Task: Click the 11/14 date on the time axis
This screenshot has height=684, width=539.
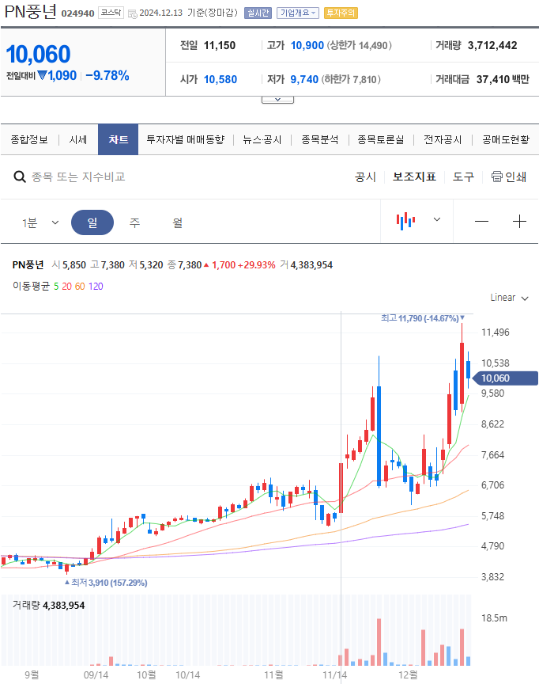Action: 334,674
